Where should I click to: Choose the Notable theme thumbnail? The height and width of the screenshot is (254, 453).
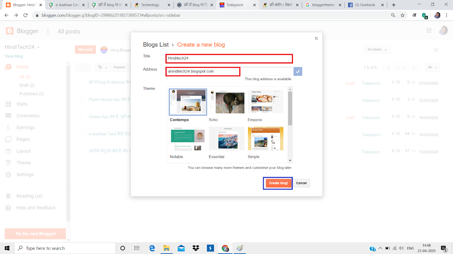(x=188, y=139)
